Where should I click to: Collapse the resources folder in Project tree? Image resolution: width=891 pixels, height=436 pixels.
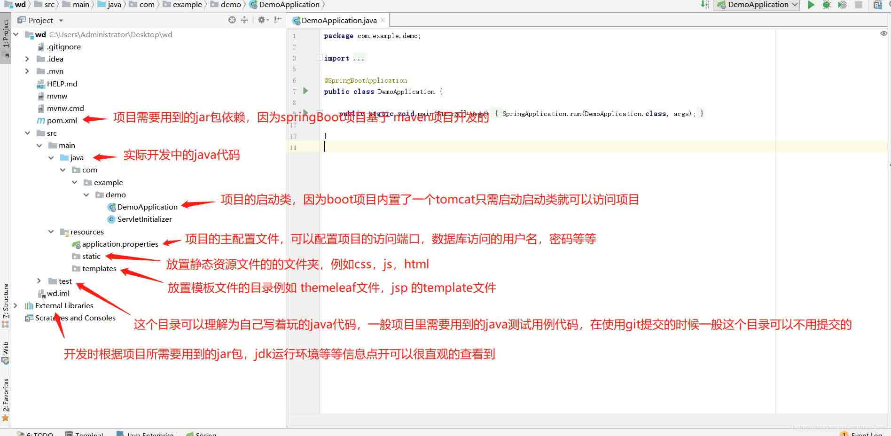[x=51, y=232]
